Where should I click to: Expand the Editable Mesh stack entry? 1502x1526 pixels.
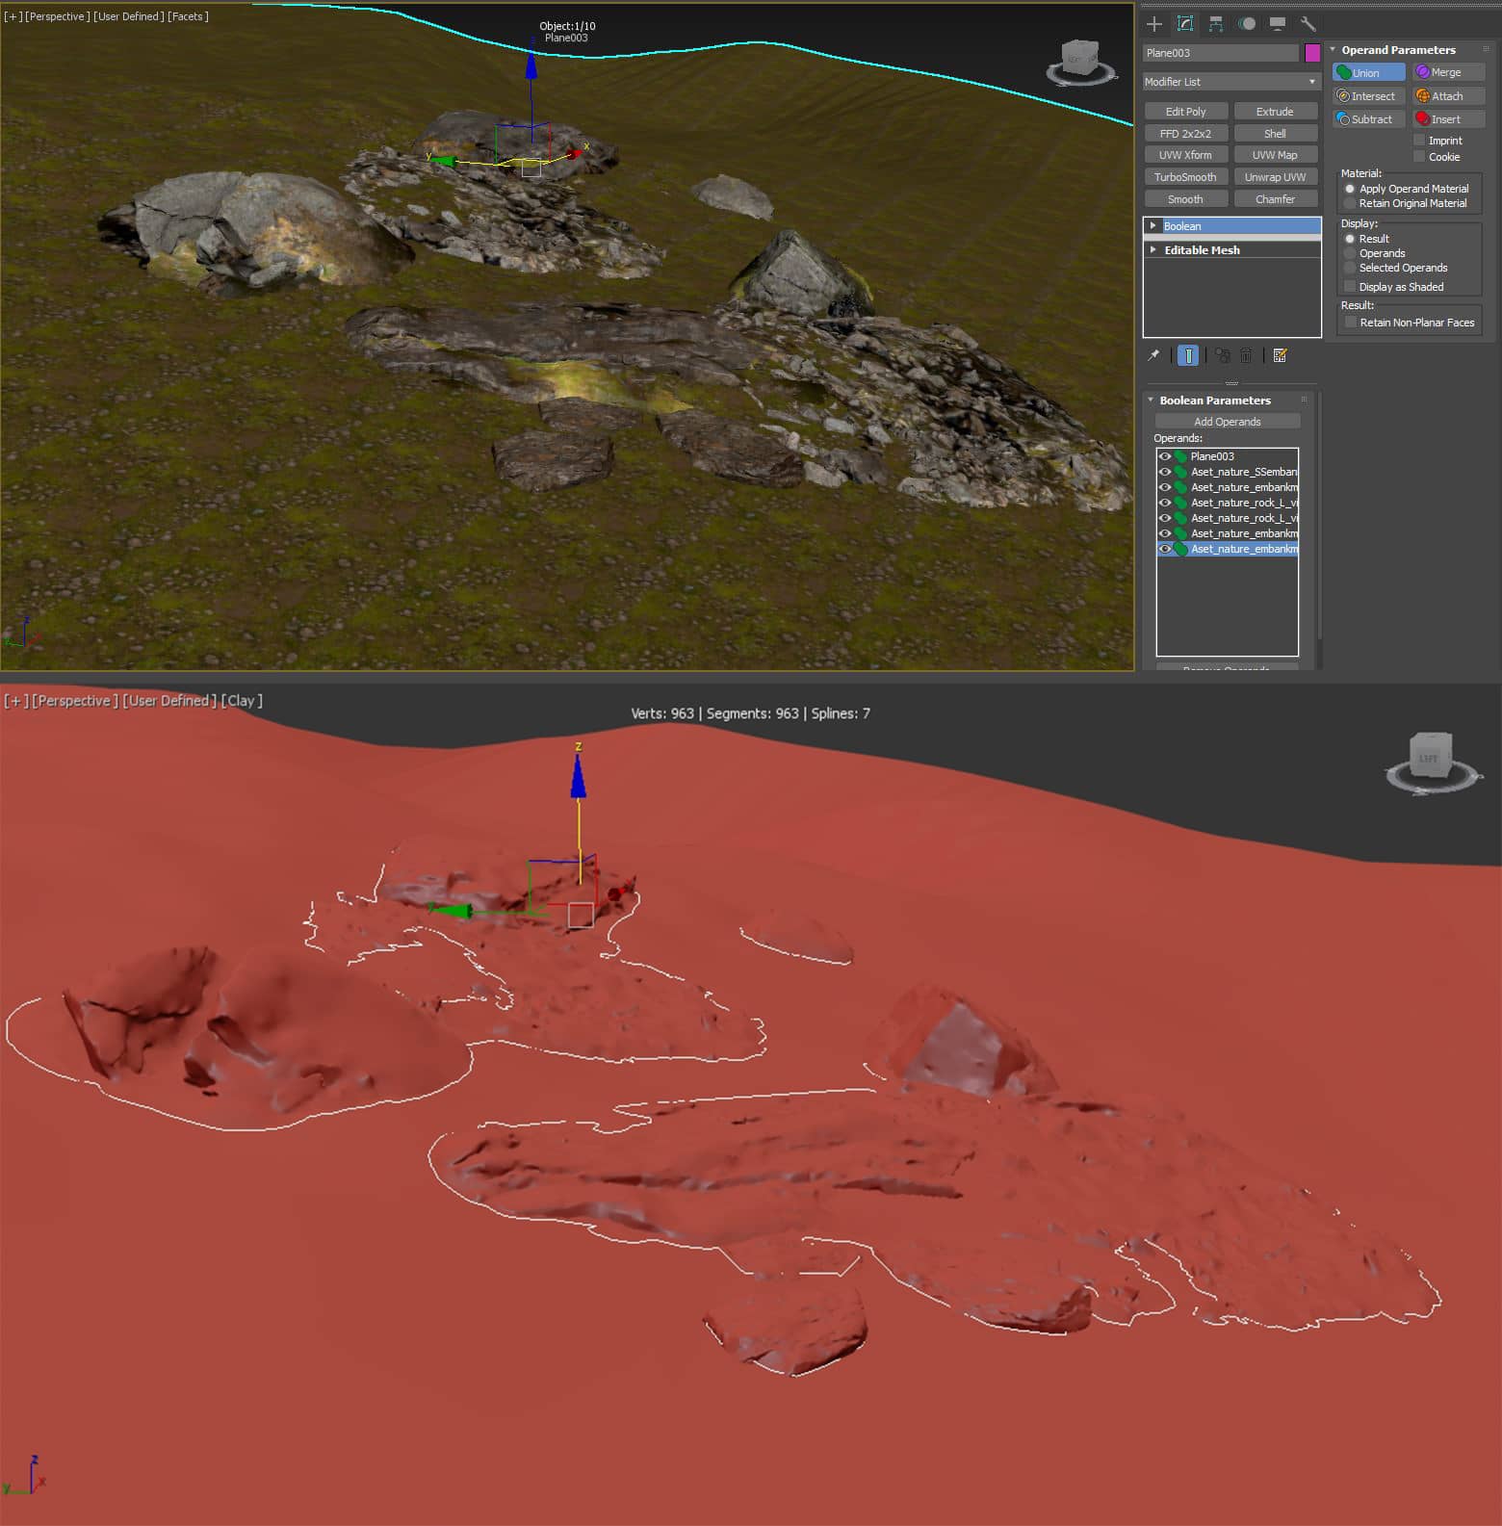pyautogui.click(x=1153, y=249)
